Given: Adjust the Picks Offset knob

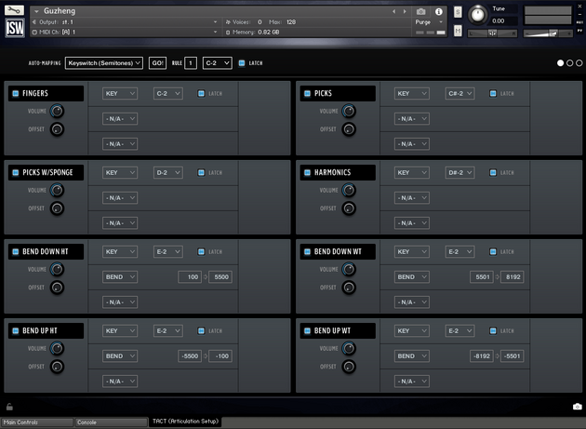Looking at the screenshot, I should (349, 129).
